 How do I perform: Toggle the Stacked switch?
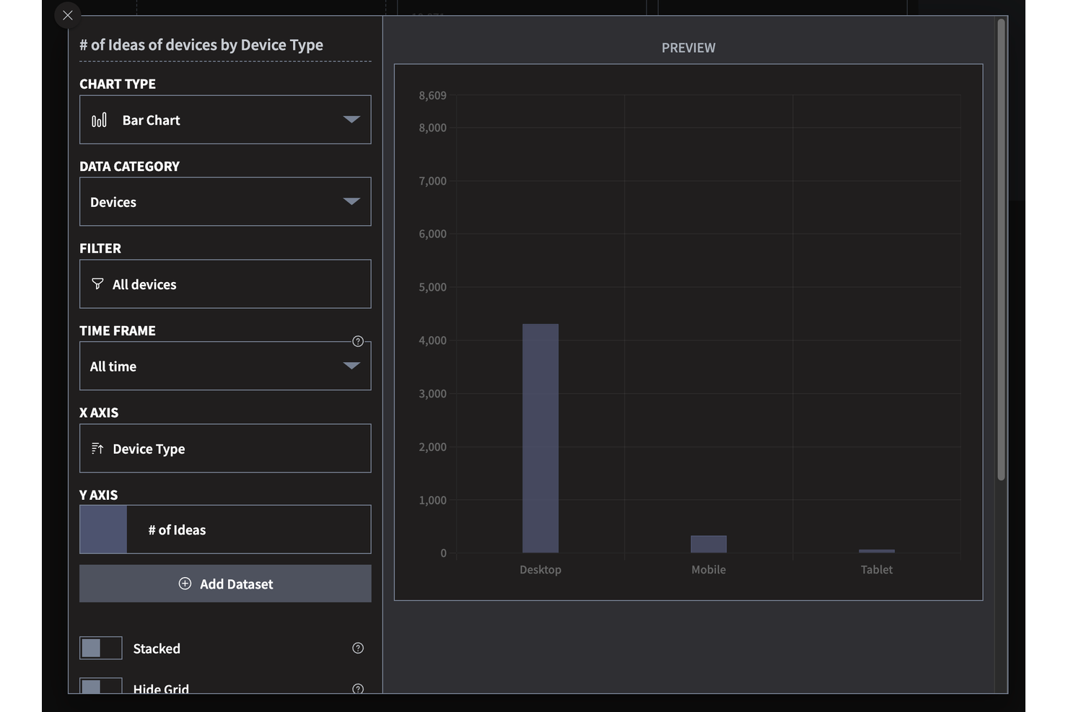tap(101, 648)
